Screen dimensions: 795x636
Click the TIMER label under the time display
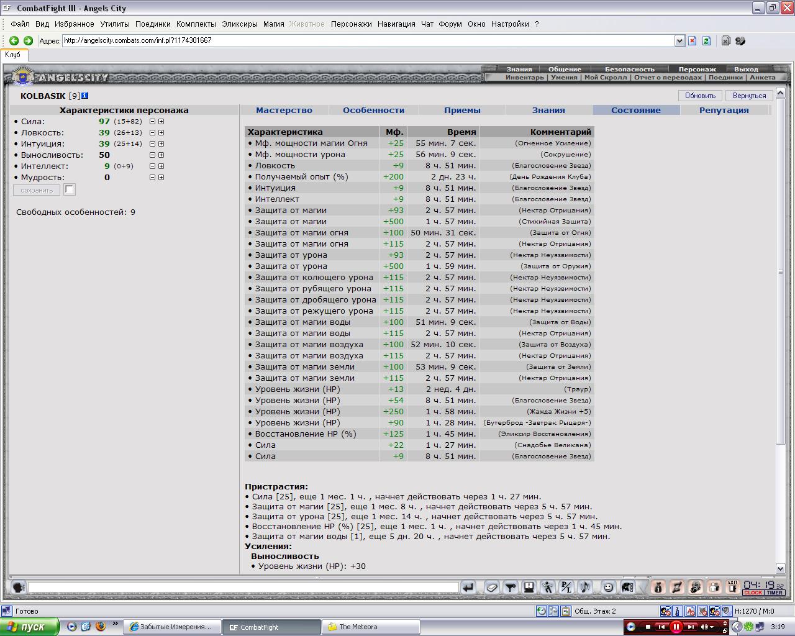pos(775,593)
